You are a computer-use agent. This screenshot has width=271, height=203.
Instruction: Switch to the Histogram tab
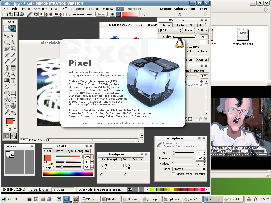pos(82,151)
